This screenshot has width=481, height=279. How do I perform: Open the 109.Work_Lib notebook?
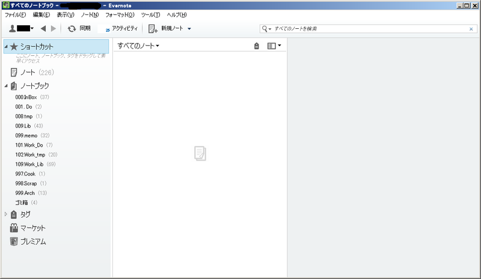click(35, 164)
